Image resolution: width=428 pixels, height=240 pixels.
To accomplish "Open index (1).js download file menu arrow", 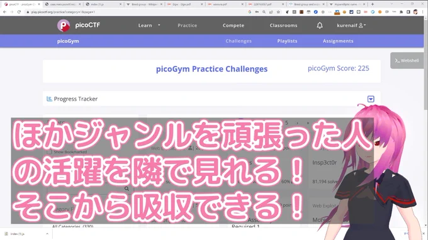I will pos(47,234).
